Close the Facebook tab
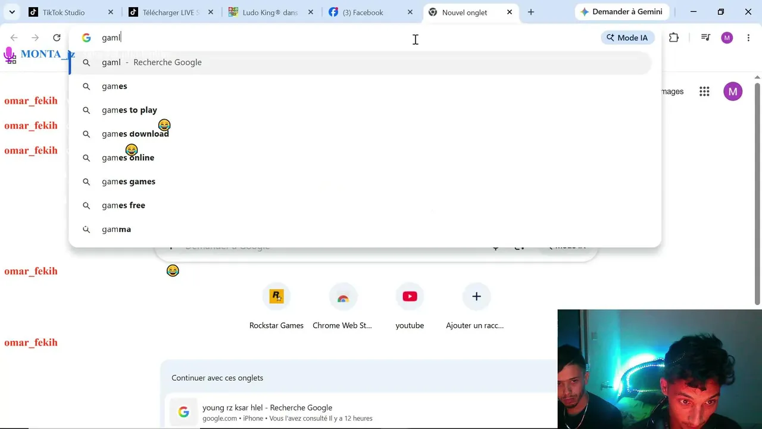The width and height of the screenshot is (762, 429). click(x=410, y=12)
